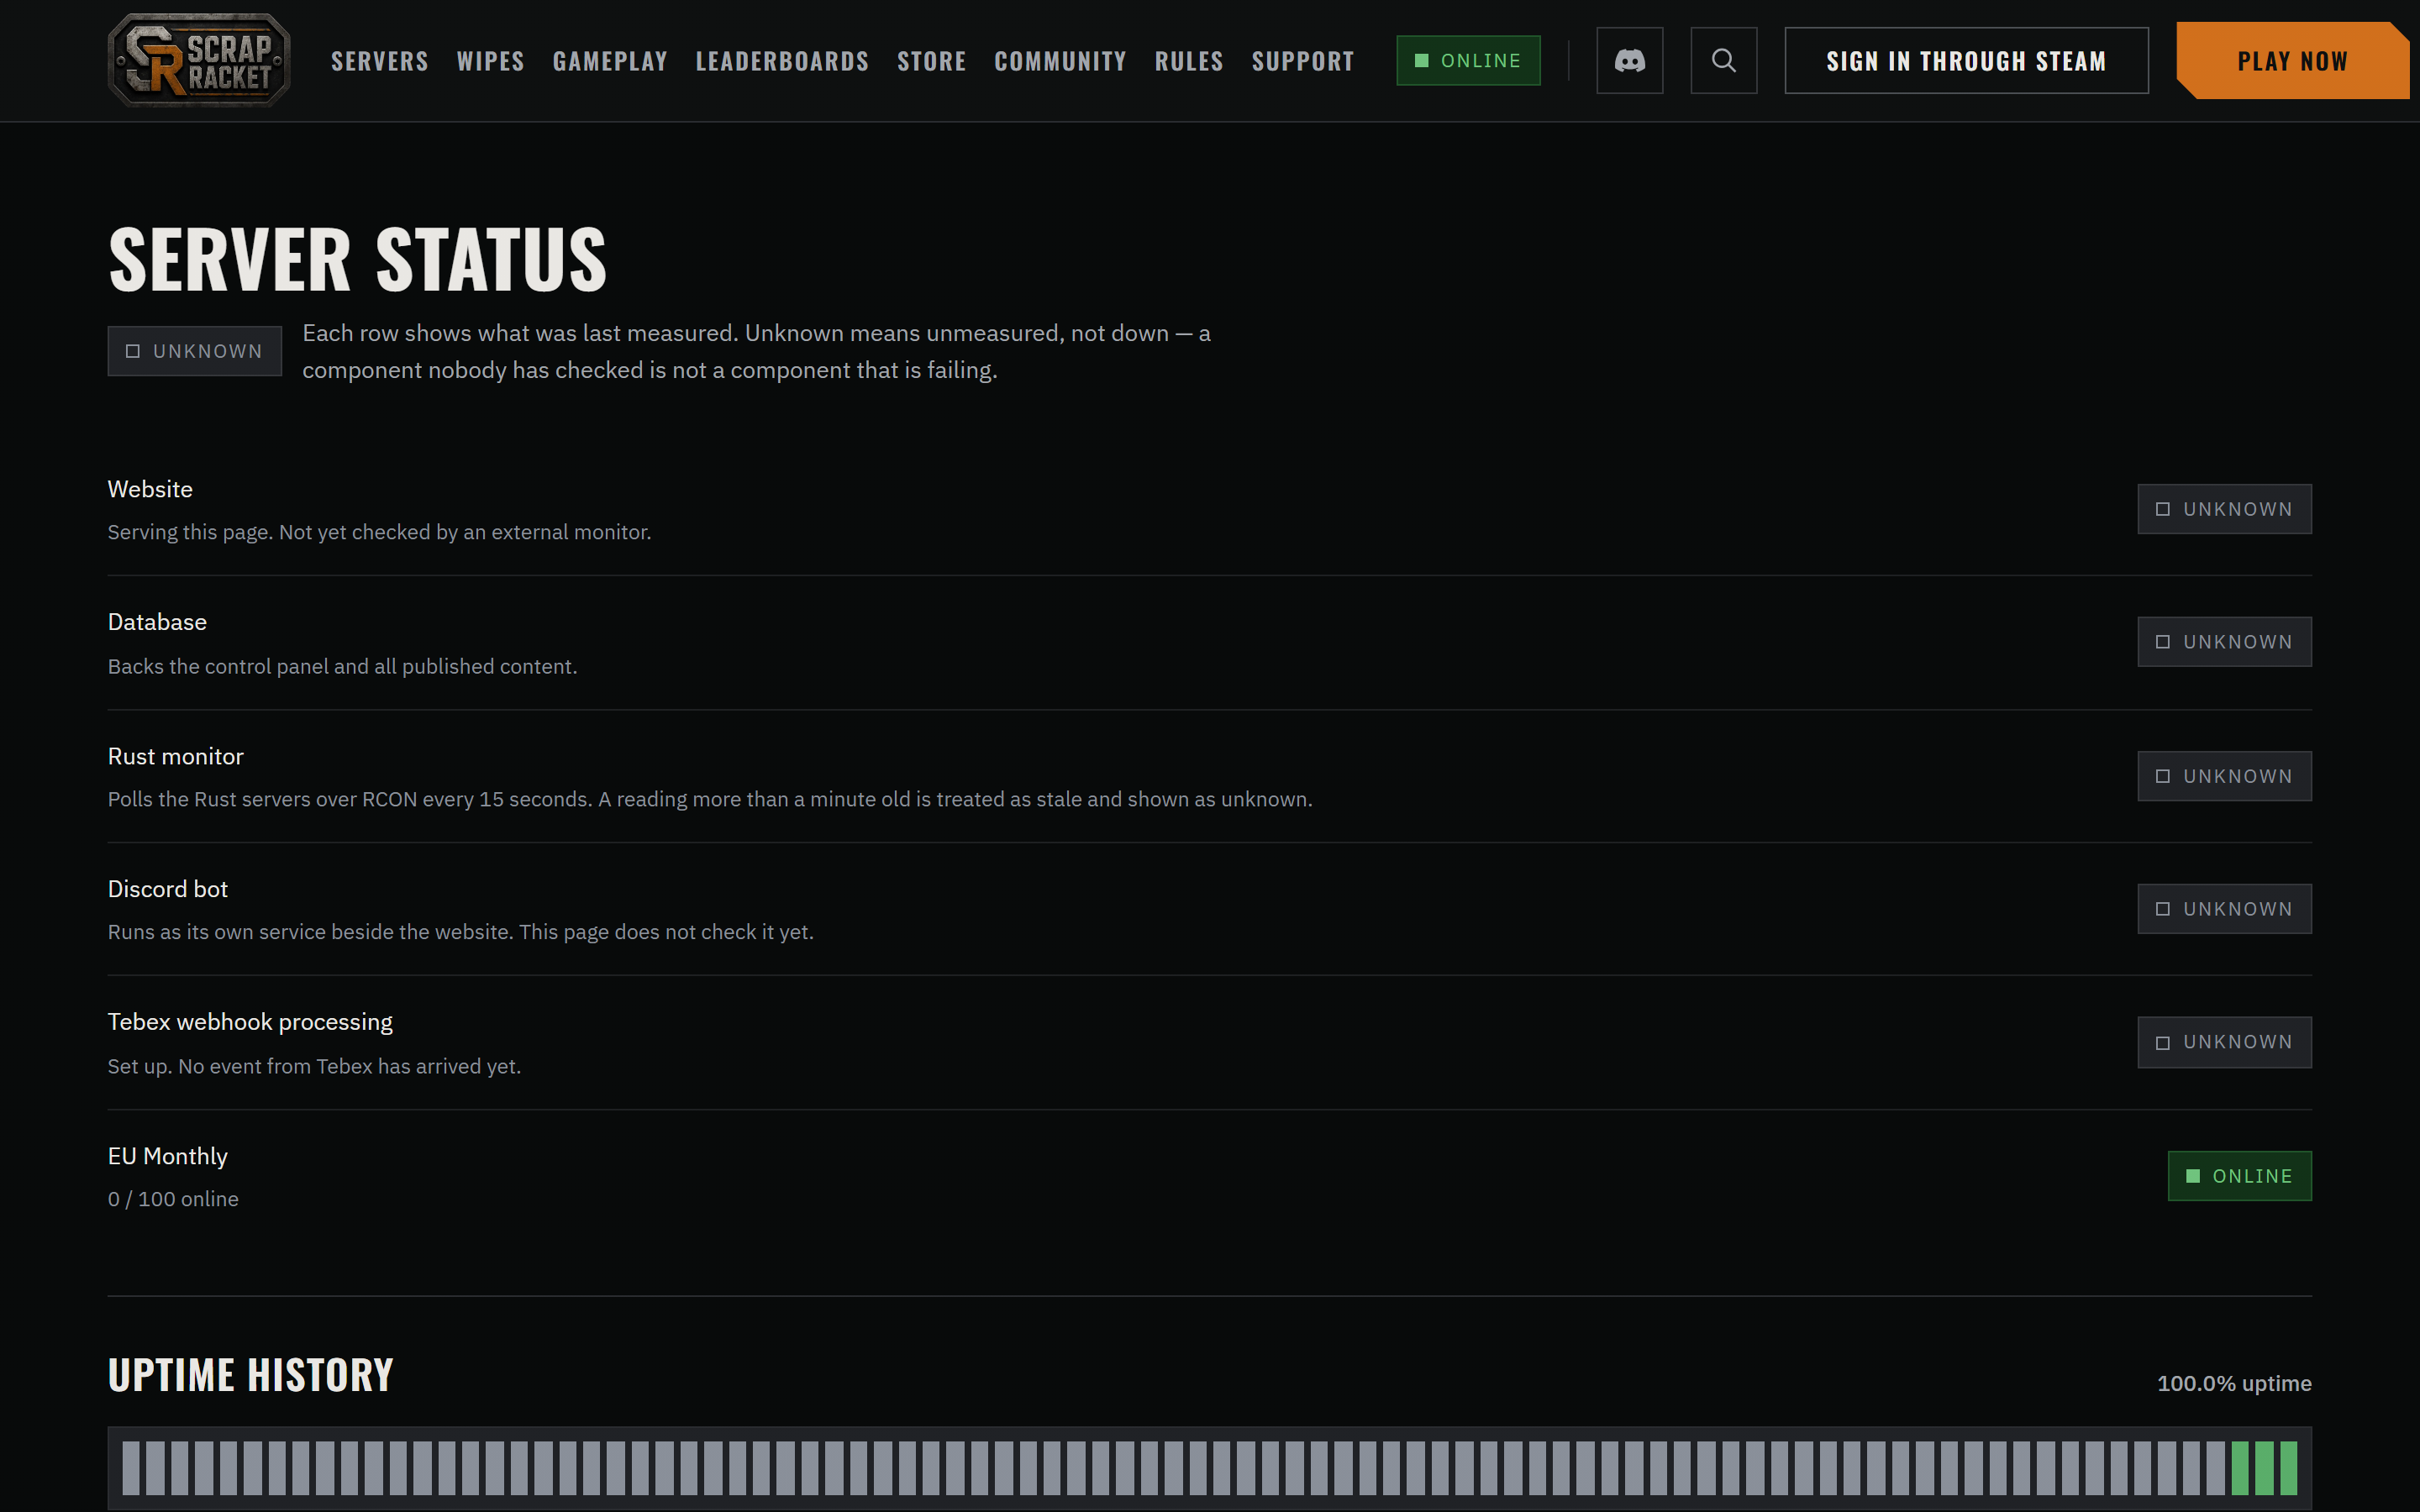Open the Servers menu
The height and width of the screenshot is (1512, 2420).
(379, 61)
